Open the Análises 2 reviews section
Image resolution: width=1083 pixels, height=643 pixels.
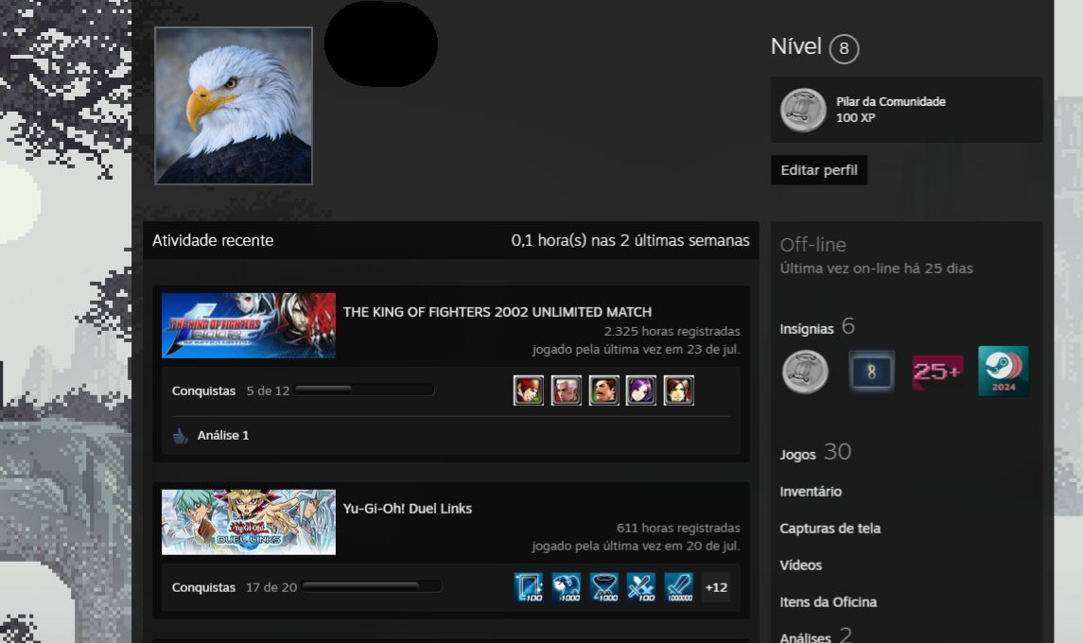click(x=815, y=635)
